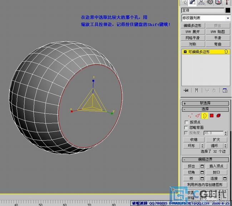Screen dimensions: 232x206
Task: Select Vertex sub-object level icon
Action: tap(190, 115)
